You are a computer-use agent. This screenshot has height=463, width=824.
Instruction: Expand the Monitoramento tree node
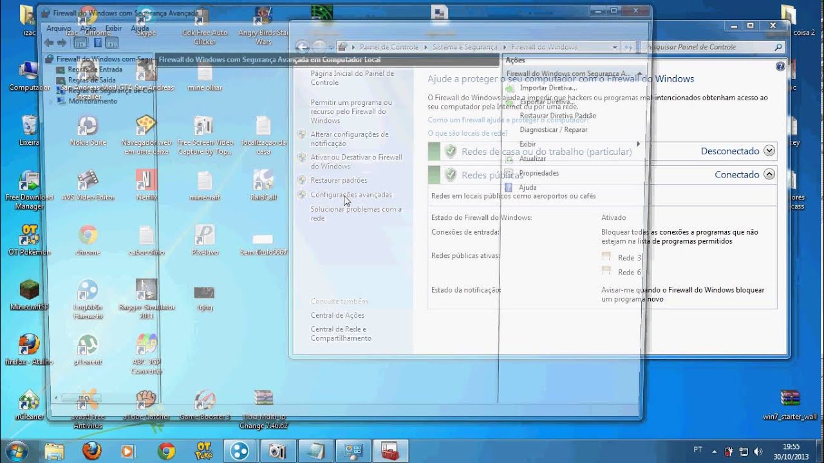[x=51, y=102]
